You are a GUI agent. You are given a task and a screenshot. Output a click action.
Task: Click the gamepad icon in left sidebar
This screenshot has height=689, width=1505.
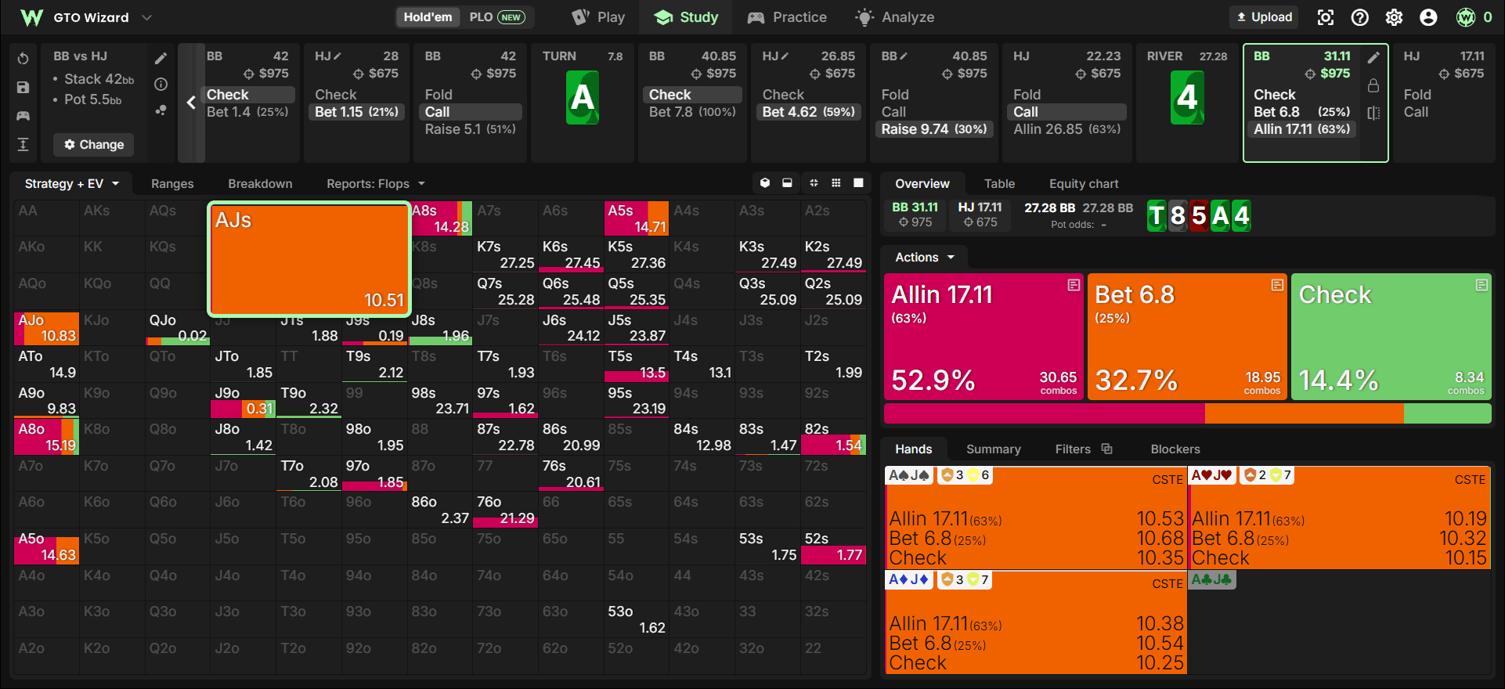pyautogui.click(x=23, y=116)
